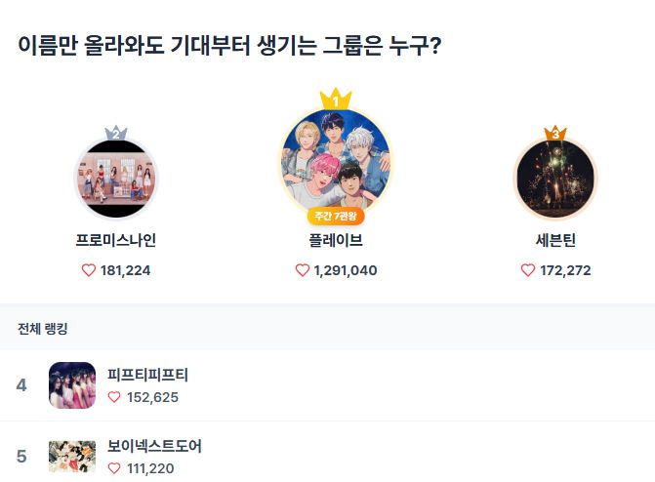Like 피프티피프티 with its heart icon
Image resolution: width=655 pixels, height=482 pixels.
point(114,397)
